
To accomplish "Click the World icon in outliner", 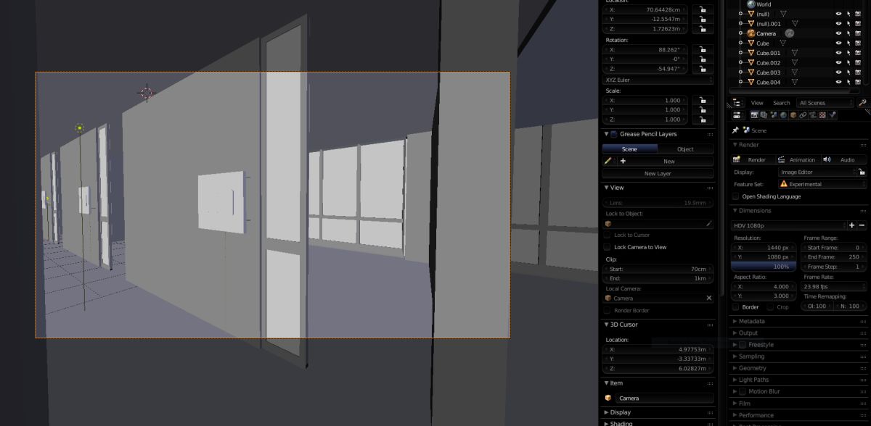I will tap(751, 4).
